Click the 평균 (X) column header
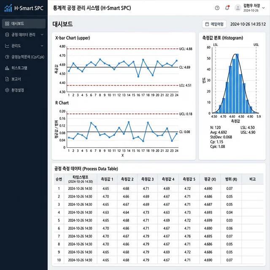Image resolution: width=270 pixels, height=270 pixels. [207, 179]
